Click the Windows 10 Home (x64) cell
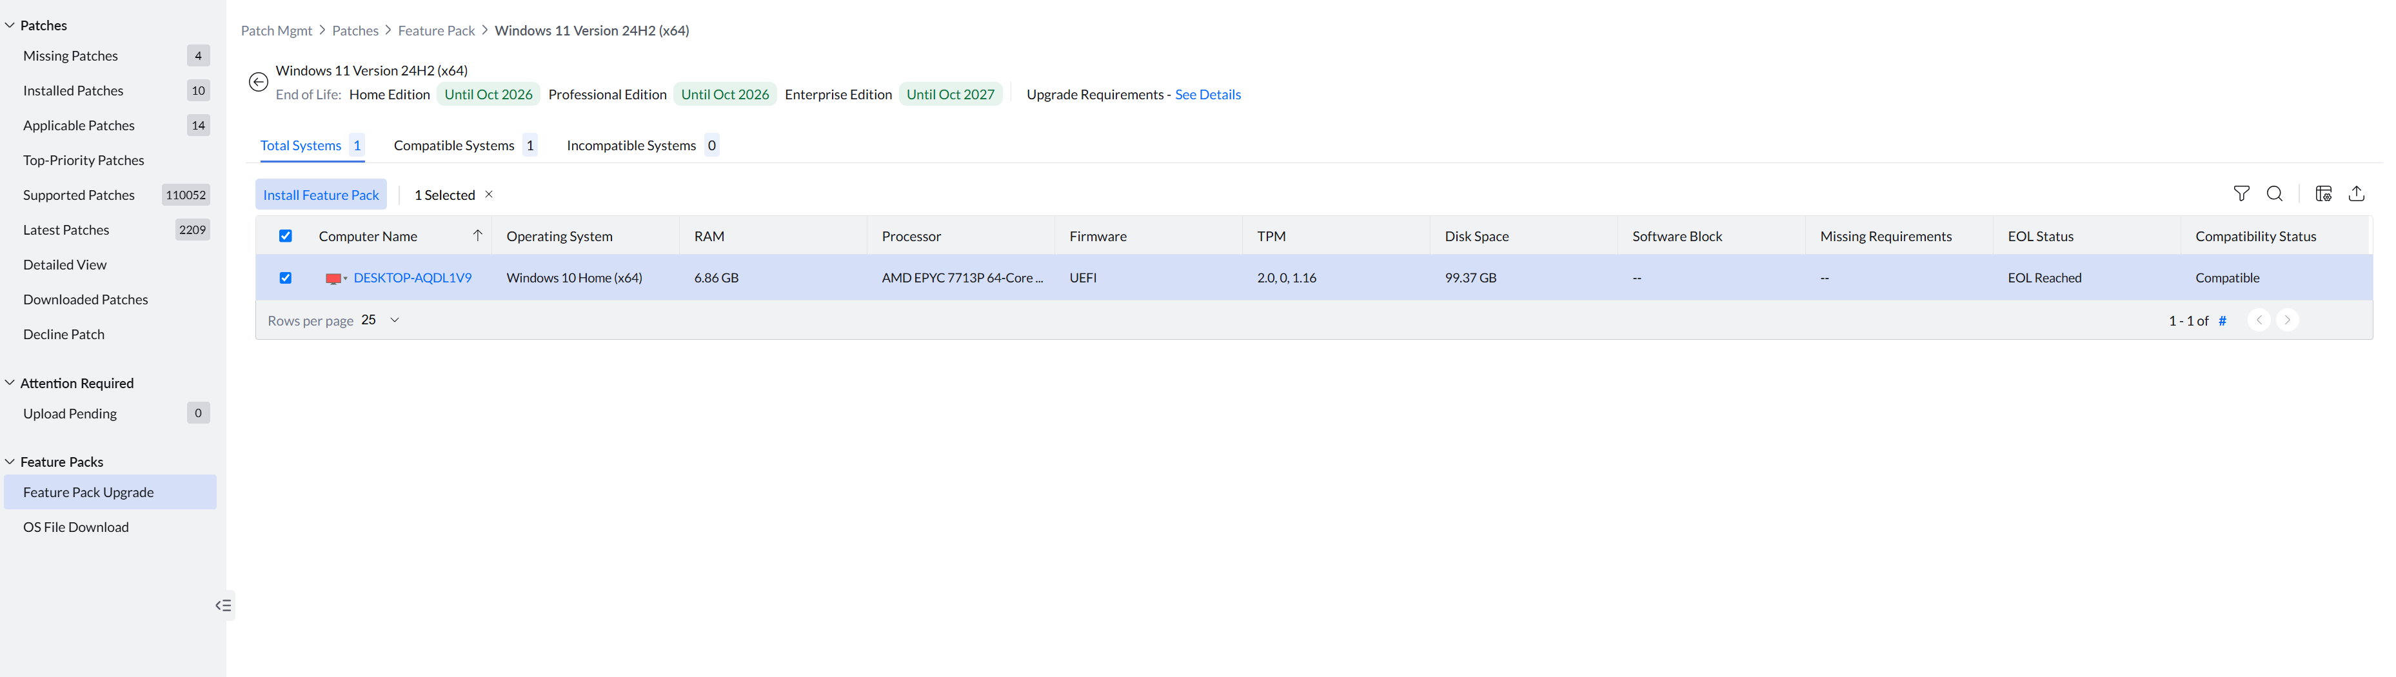 click(x=574, y=278)
